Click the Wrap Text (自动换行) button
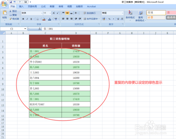The image size is (176, 139). coord(89,13)
